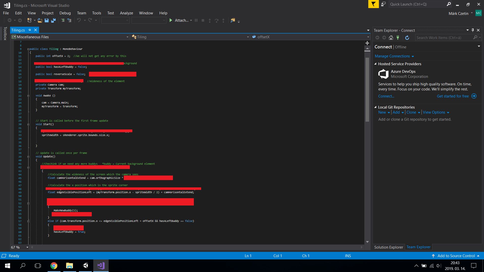Toggle auto-hide pin on Team Explorer panel
The height and width of the screenshot is (272, 484).
473,30
